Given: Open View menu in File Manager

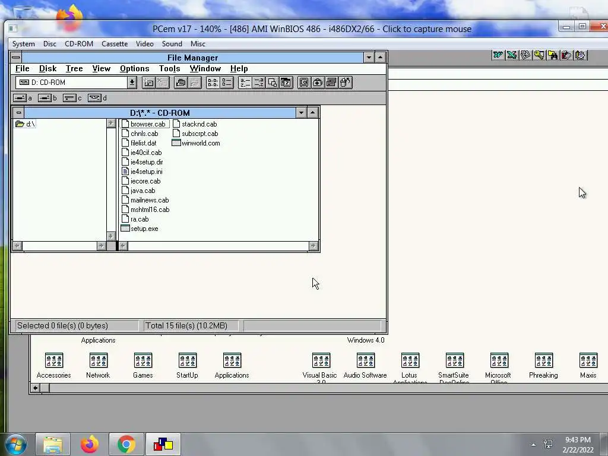Looking at the screenshot, I should click(101, 69).
